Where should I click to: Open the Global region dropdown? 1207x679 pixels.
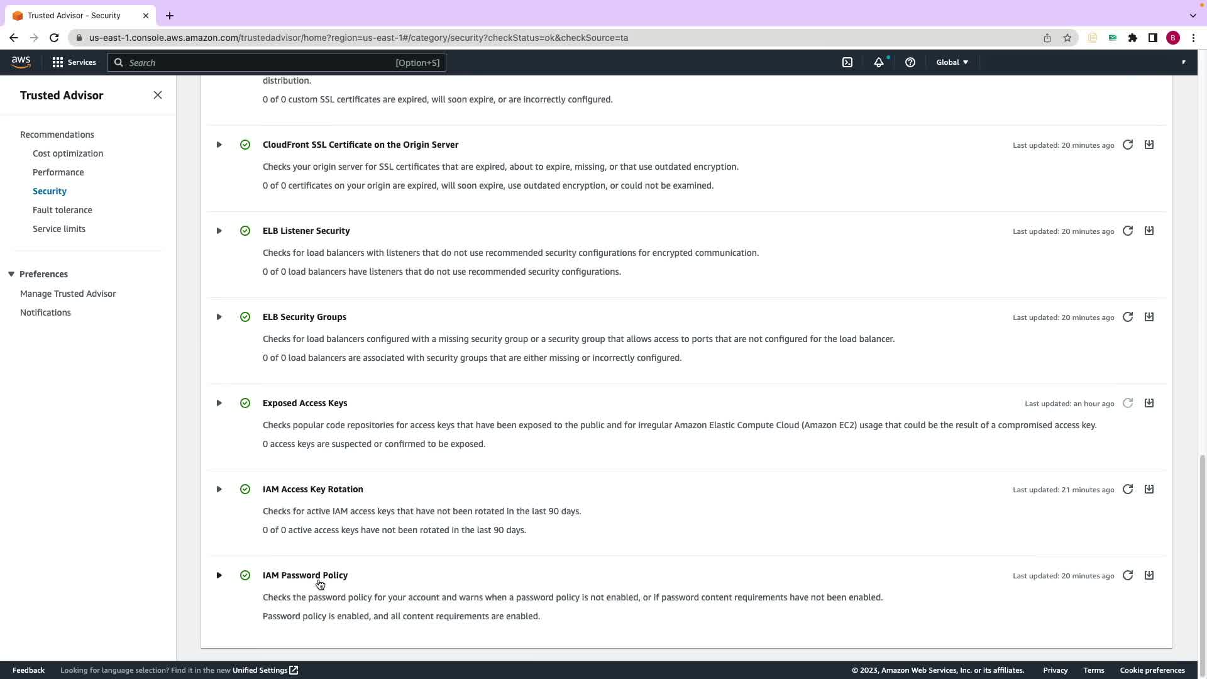coord(952,62)
